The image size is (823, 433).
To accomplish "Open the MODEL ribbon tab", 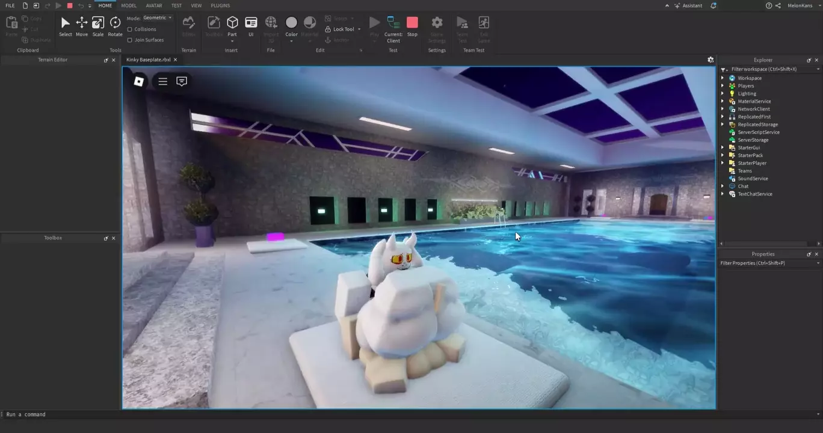I will click(129, 5).
